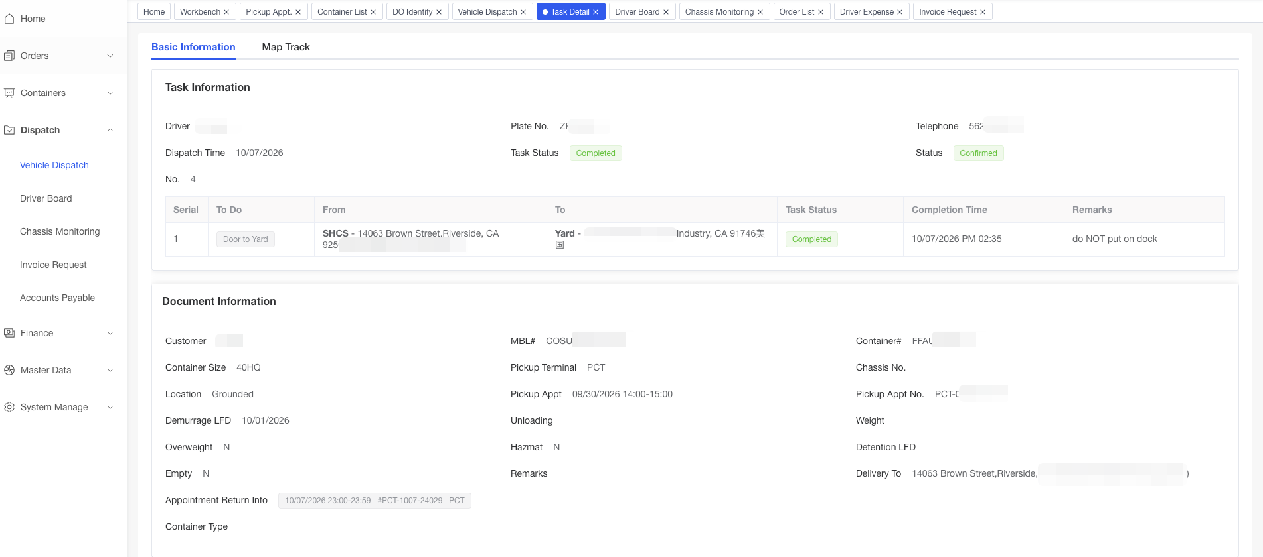The width and height of the screenshot is (1263, 557).
Task: Close the Pickup Appt. tab
Action: click(x=298, y=12)
